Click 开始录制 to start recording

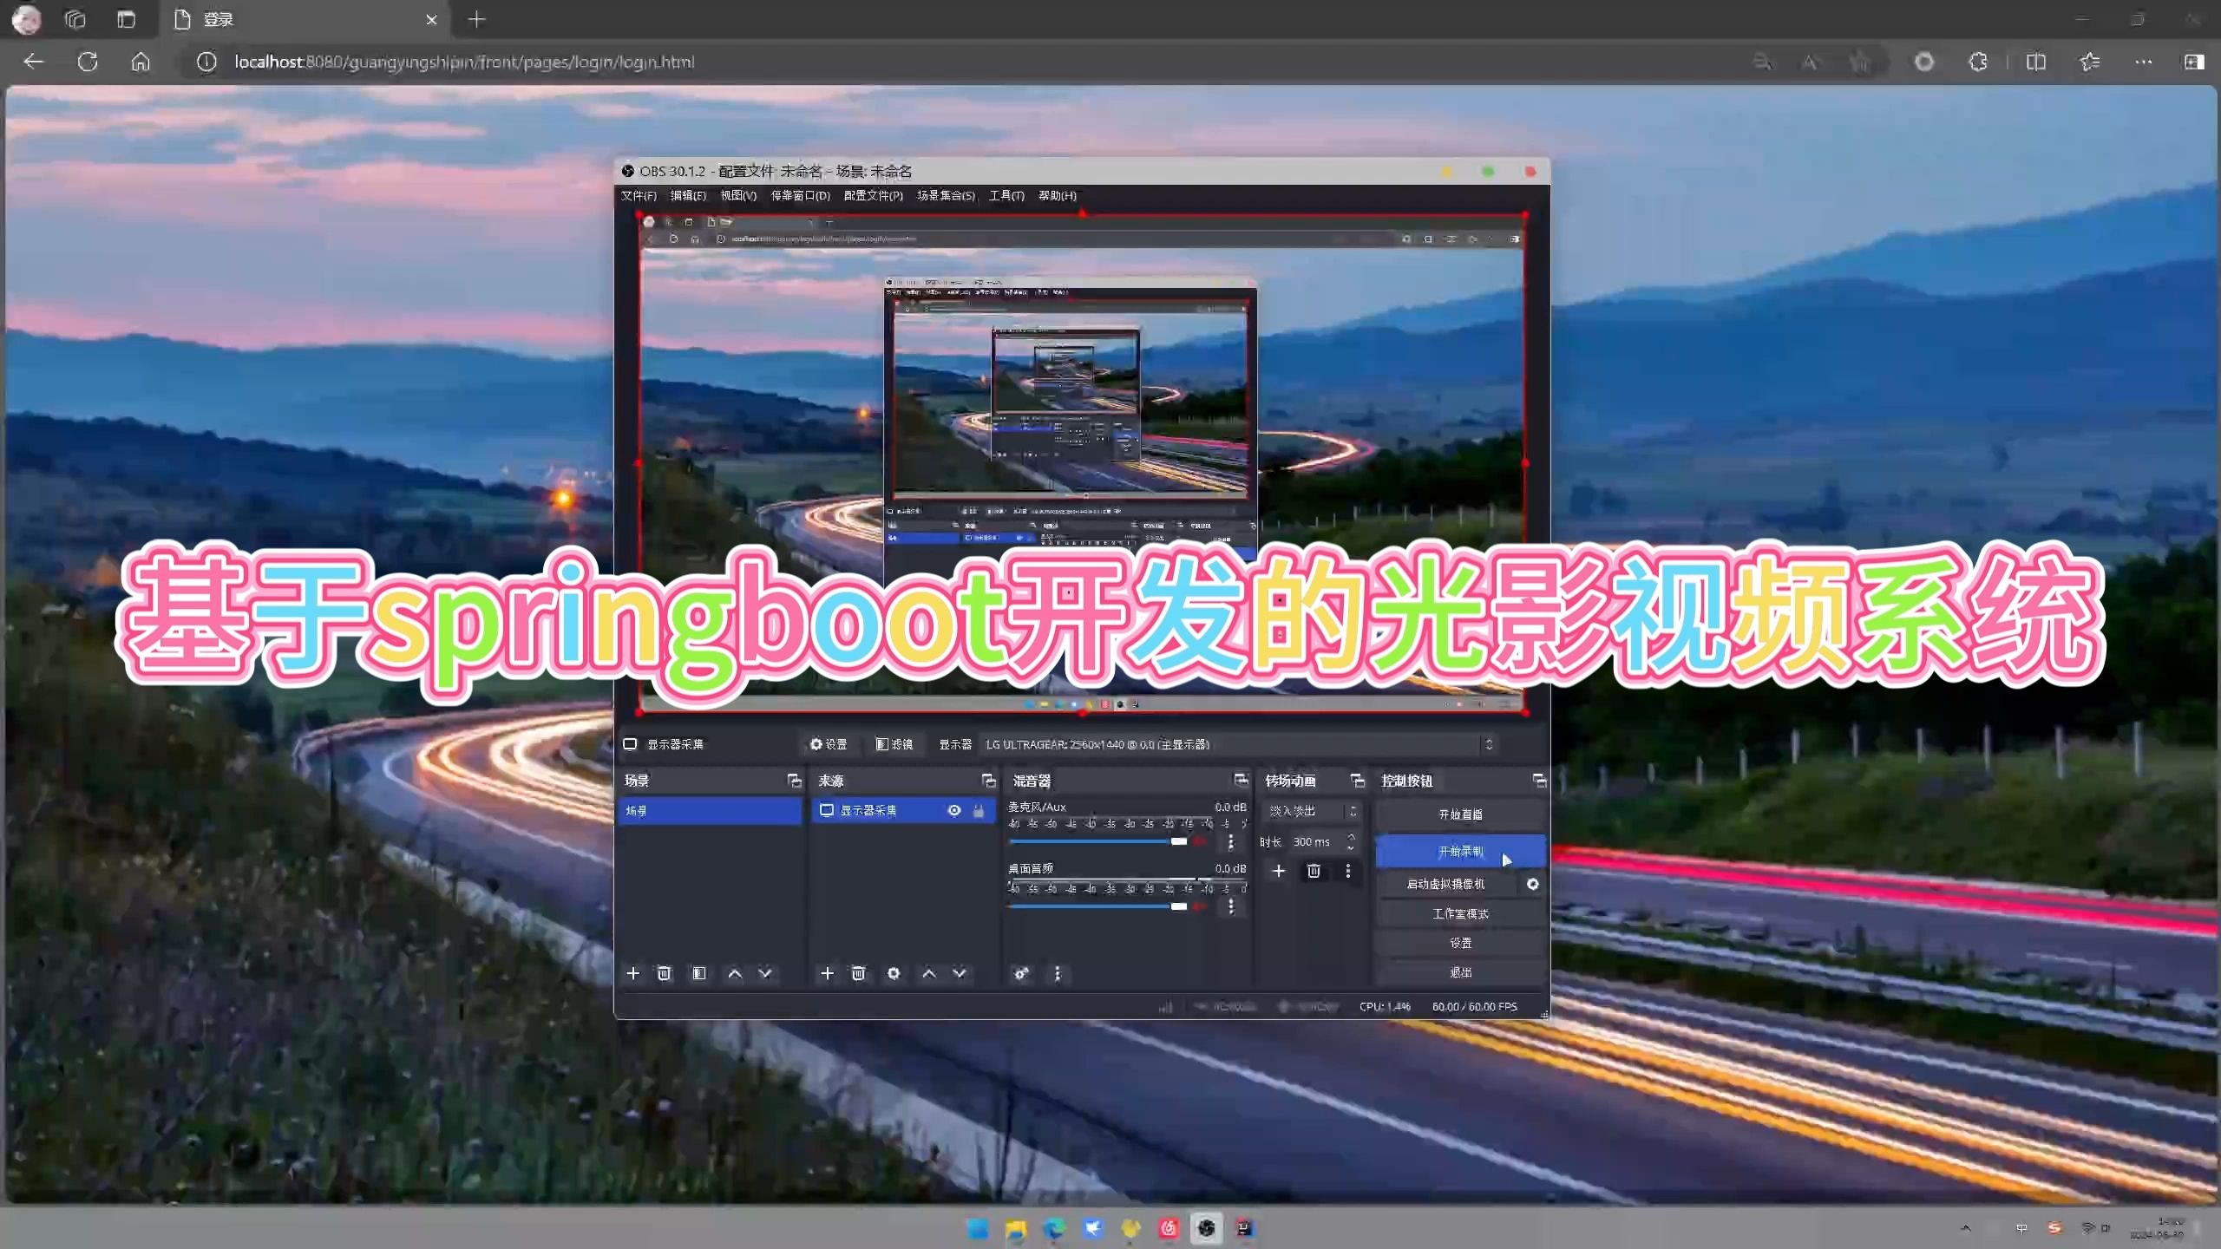(1460, 851)
